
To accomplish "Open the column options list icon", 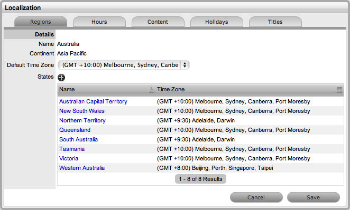I will click(339, 90).
